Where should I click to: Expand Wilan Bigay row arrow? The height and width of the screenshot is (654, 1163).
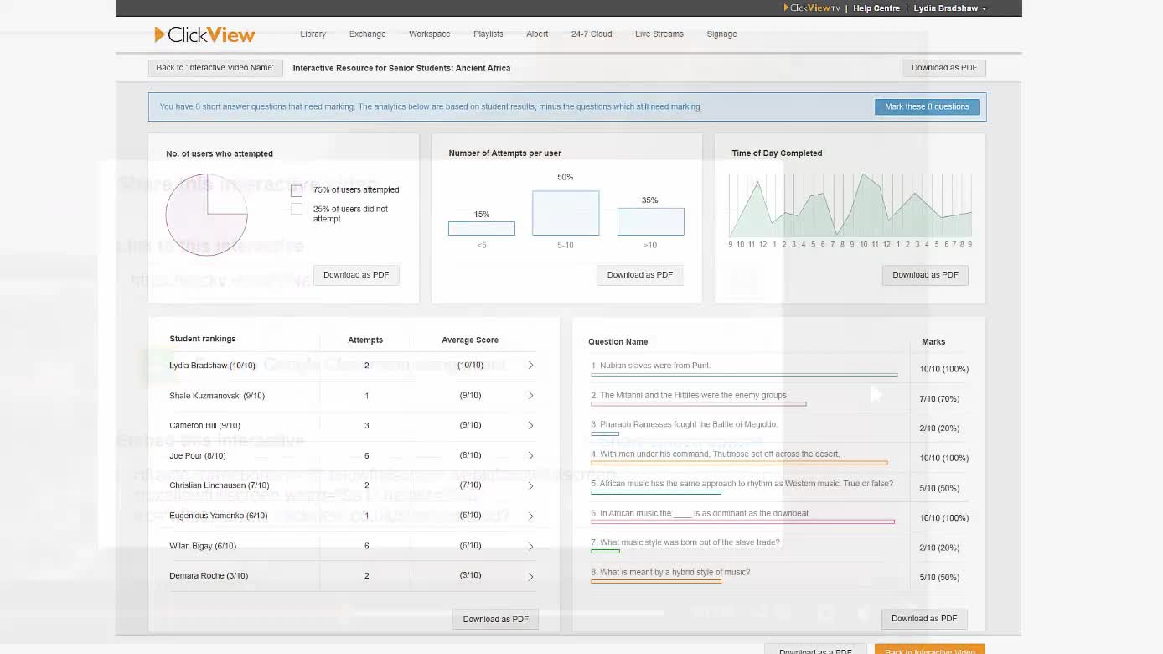[x=530, y=547]
